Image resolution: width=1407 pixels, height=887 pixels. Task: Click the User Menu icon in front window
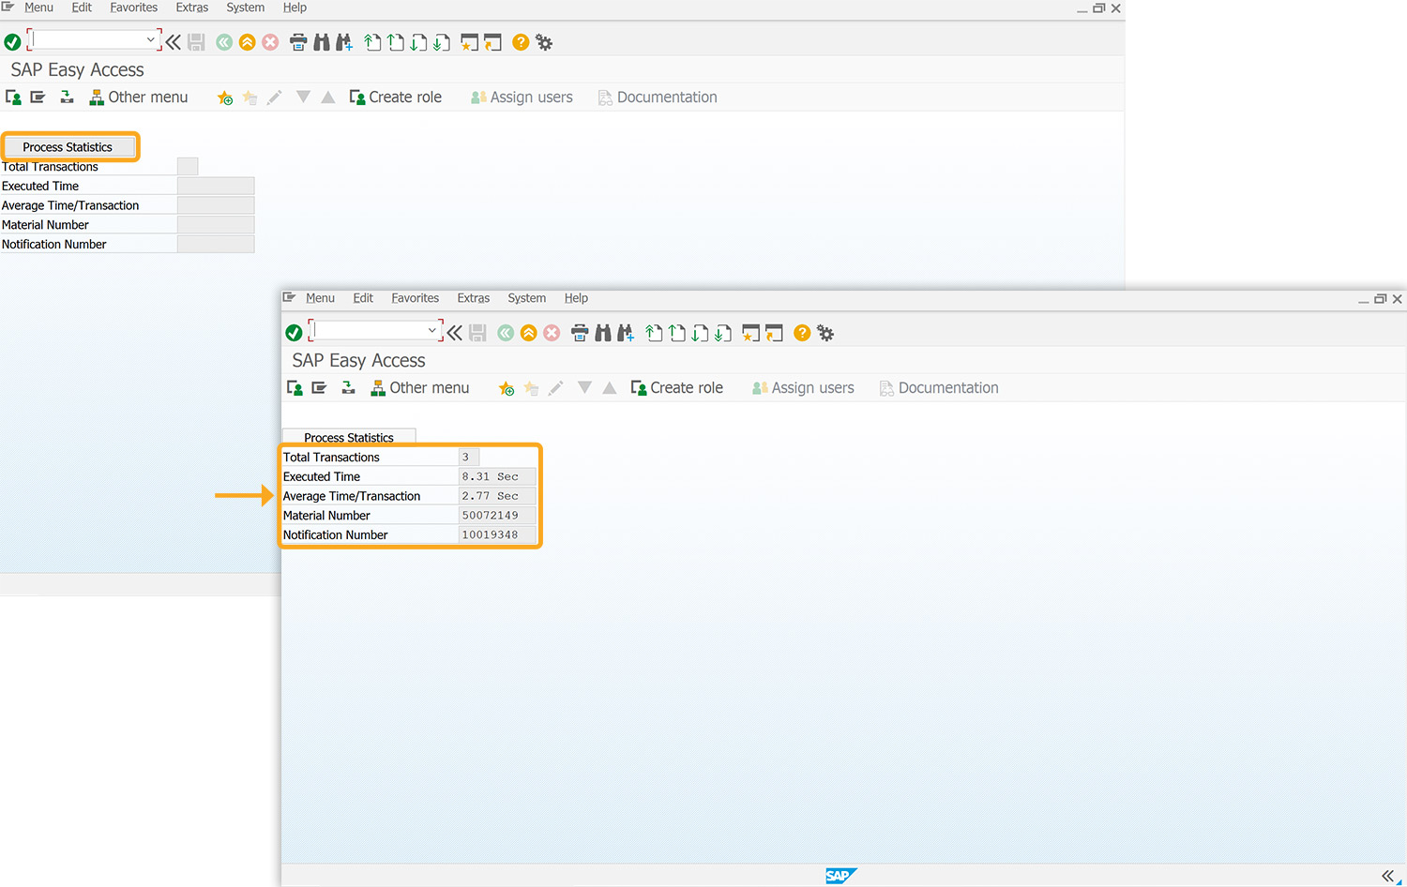[295, 388]
